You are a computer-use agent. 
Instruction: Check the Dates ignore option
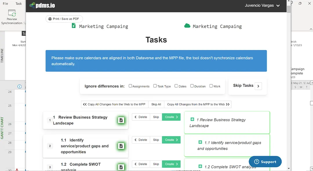(x=176, y=86)
